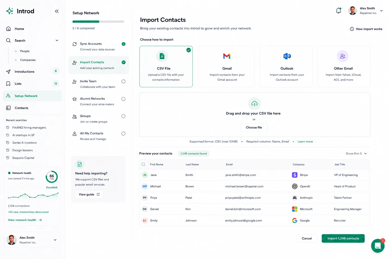This screenshot has width=389, height=259.
Task: Open recent search Sequoia Capital
Action: click(23, 158)
